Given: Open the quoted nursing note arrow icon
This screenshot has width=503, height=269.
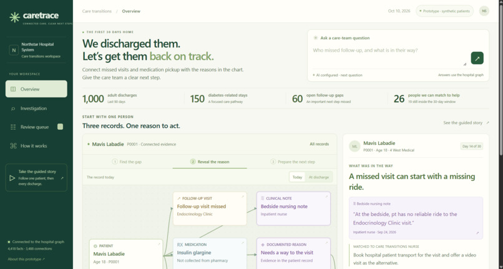Looking at the screenshot, I should coord(477,233).
